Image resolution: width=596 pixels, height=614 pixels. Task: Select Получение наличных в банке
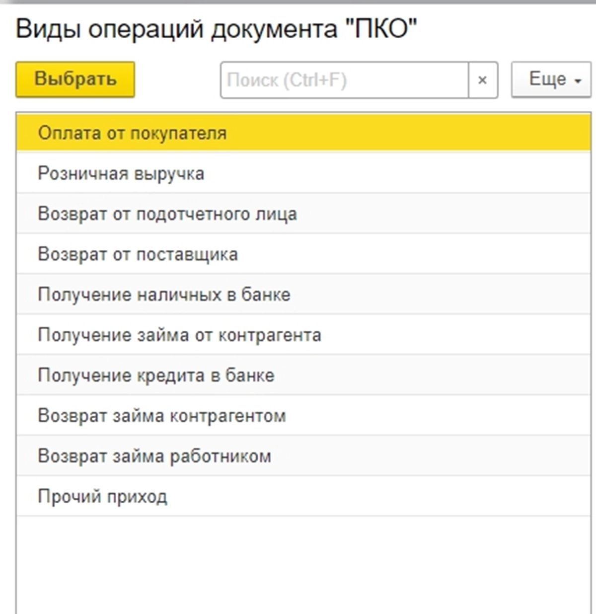(164, 295)
